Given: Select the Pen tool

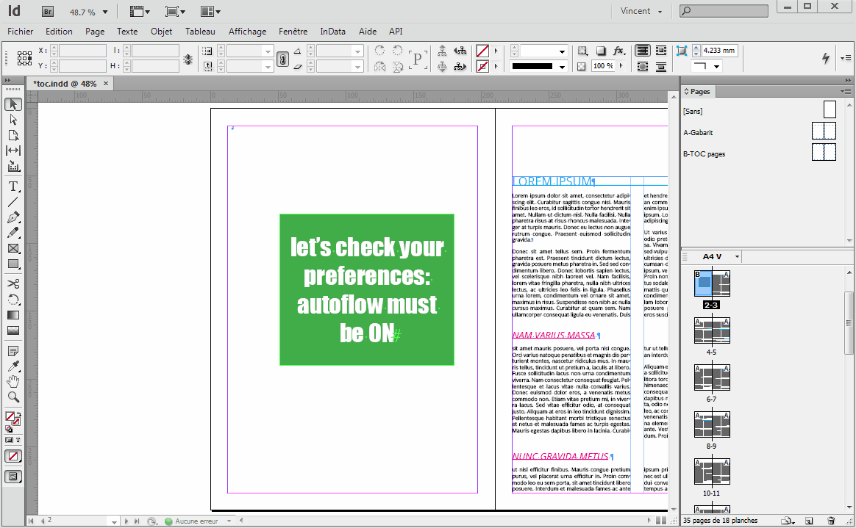Looking at the screenshot, I should tap(12, 217).
